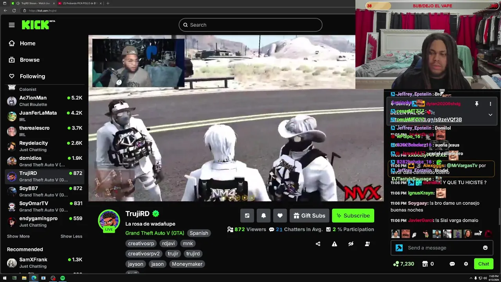Report stream with warning triangle icon
The height and width of the screenshot is (282, 501).
pyautogui.click(x=334, y=244)
